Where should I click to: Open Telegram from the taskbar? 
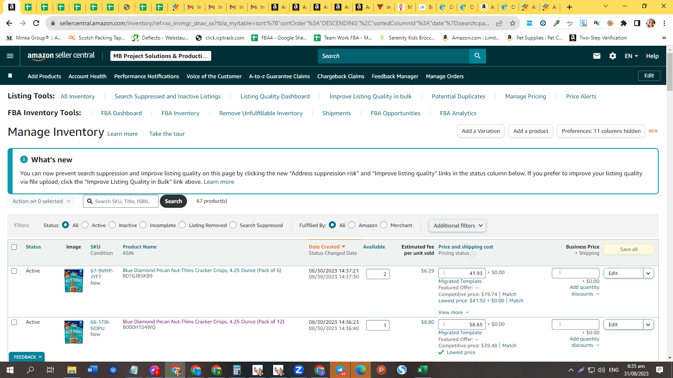click(x=340, y=370)
